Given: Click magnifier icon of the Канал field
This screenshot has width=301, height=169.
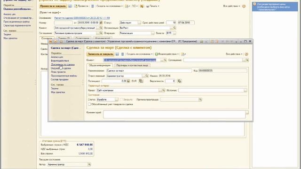Looking at the screenshot, I should pyautogui.click(x=163, y=90).
